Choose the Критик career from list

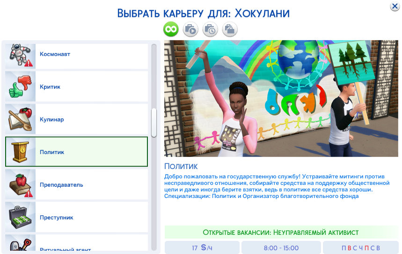click(x=91, y=87)
